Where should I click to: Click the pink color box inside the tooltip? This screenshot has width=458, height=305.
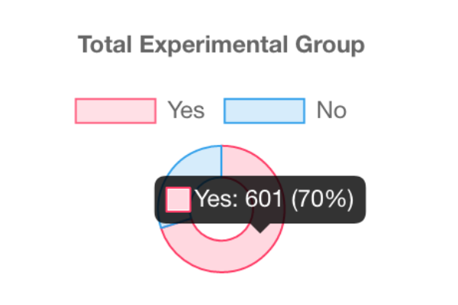[x=179, y=200]
